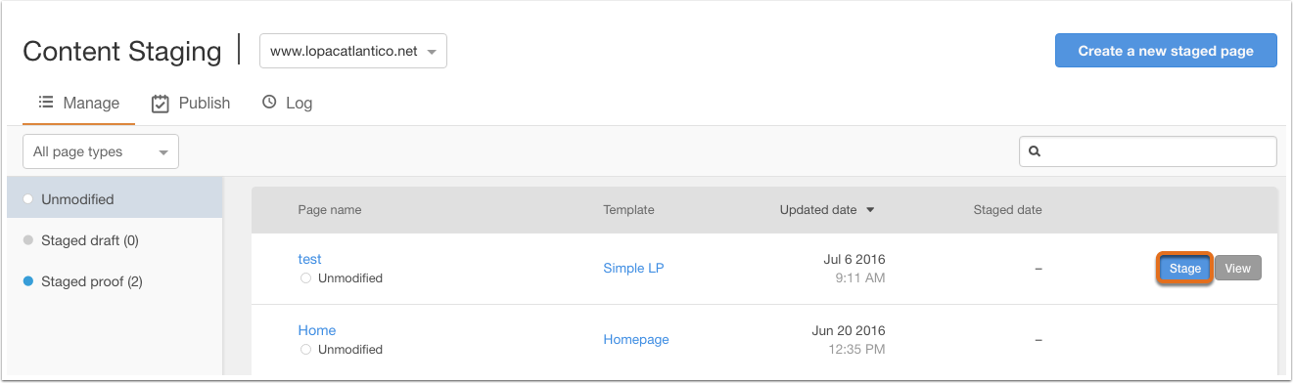The height and width of the screenshot is (383, 1293).
Task: Open the www.lopacatlantico.net domain dropdown
Action: pyautogui.click(x=352, y=51)
